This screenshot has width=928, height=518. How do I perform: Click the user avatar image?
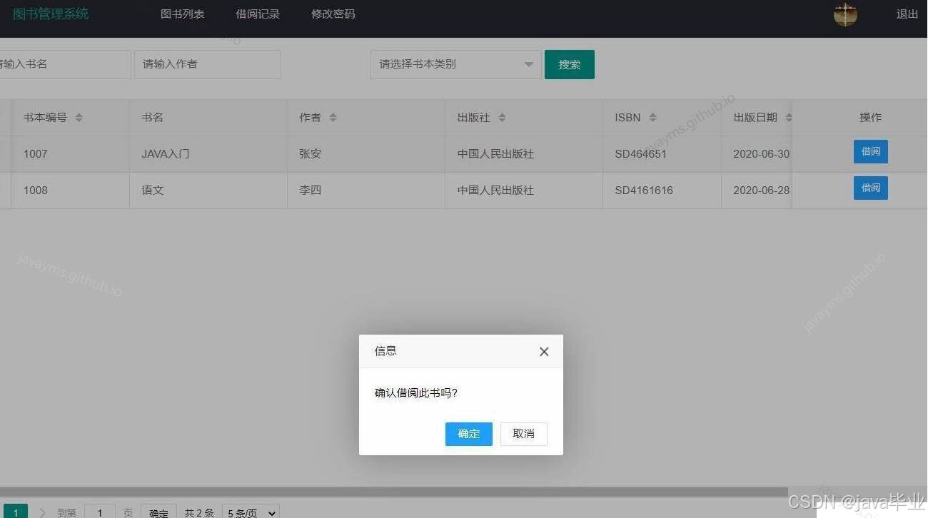845,14
